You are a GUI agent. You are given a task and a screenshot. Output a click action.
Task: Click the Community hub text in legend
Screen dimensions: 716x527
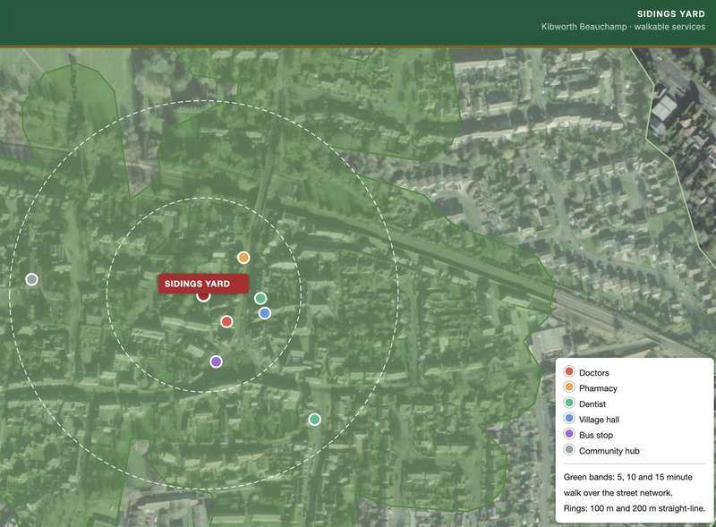point(609,451)
